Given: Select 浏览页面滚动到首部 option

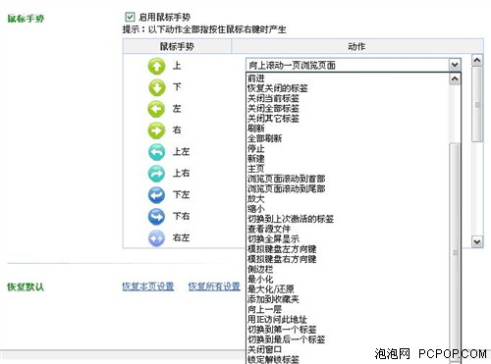Looking at the screenshot, I should 287,179.
